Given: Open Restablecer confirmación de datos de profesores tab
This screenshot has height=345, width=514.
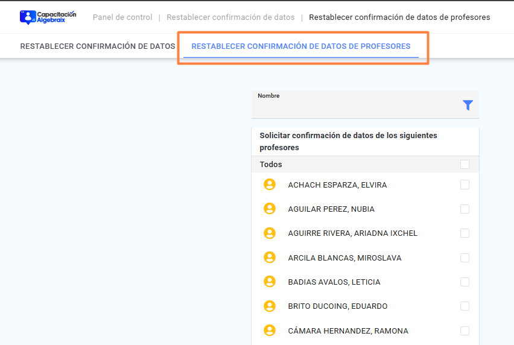Looking at the screenshot, I should point(301,46).
